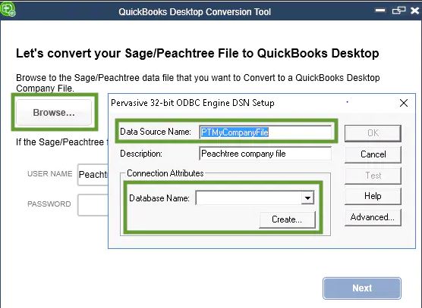Click the USER NAME input field

[93, 174]
